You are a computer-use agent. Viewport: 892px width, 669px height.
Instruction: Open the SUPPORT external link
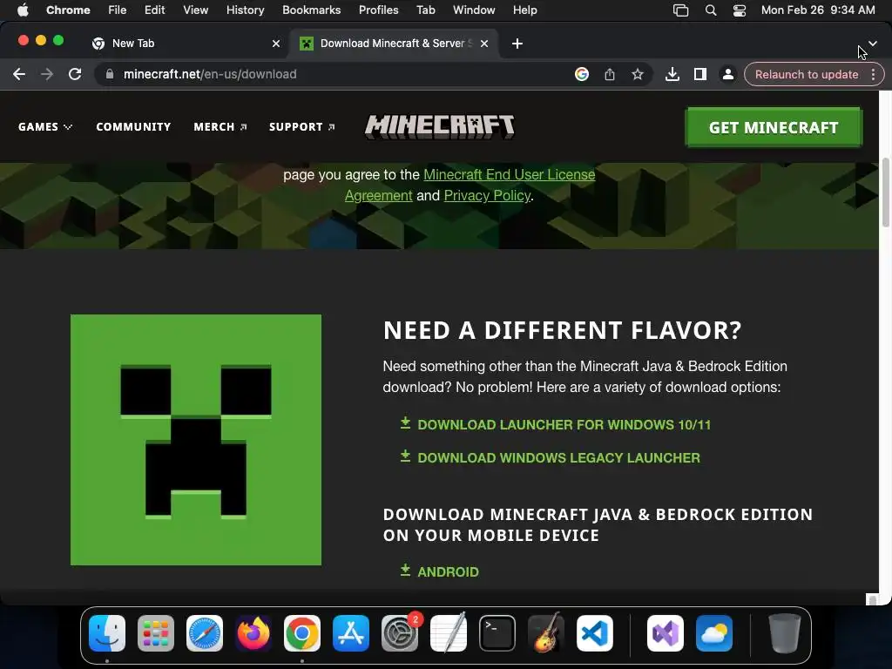click(302, 127)
